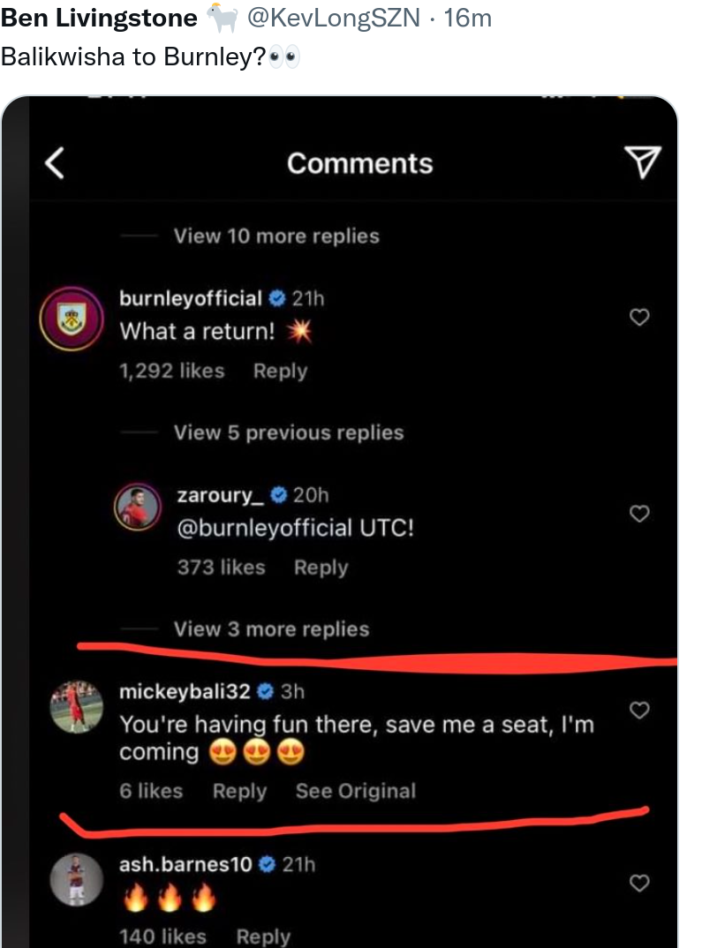Tap See Original on mickeybali32 comment
The image size is (717, 948).
tap(355, 791)
